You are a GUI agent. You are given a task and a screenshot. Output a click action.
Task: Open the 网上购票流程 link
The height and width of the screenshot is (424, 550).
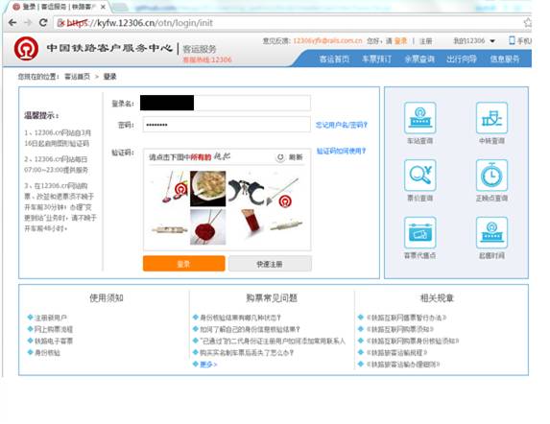coord(54,329)
